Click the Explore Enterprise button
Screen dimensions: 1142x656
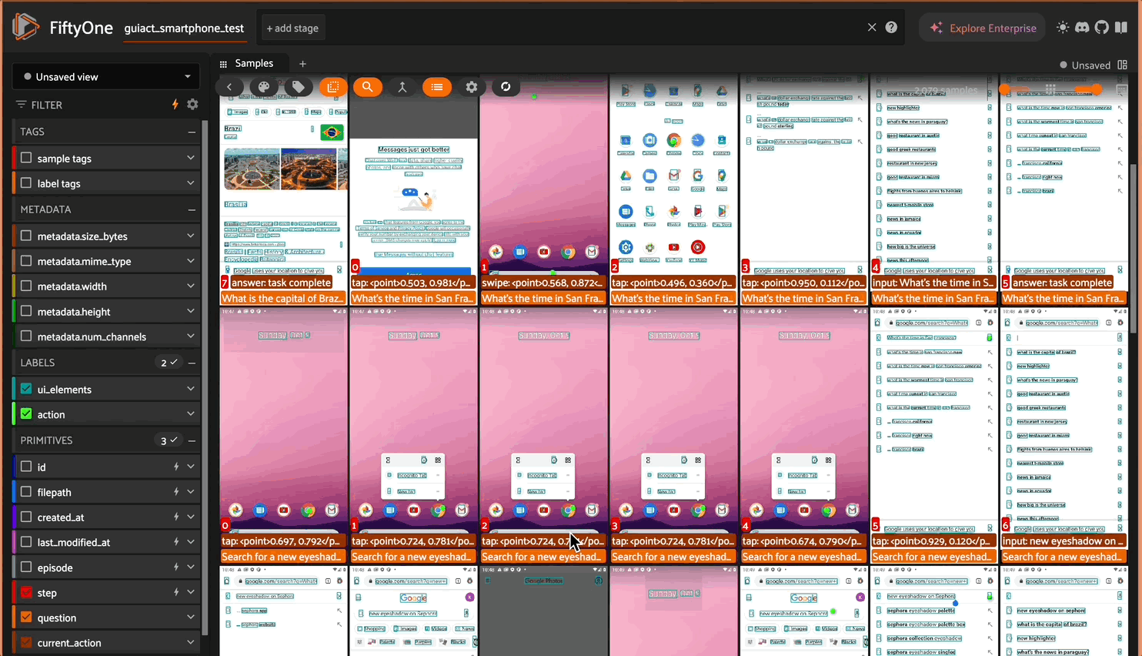[983, 28]
